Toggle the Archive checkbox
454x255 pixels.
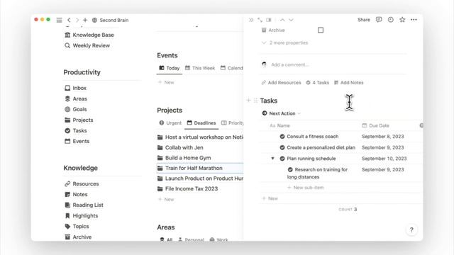(321, 30)
